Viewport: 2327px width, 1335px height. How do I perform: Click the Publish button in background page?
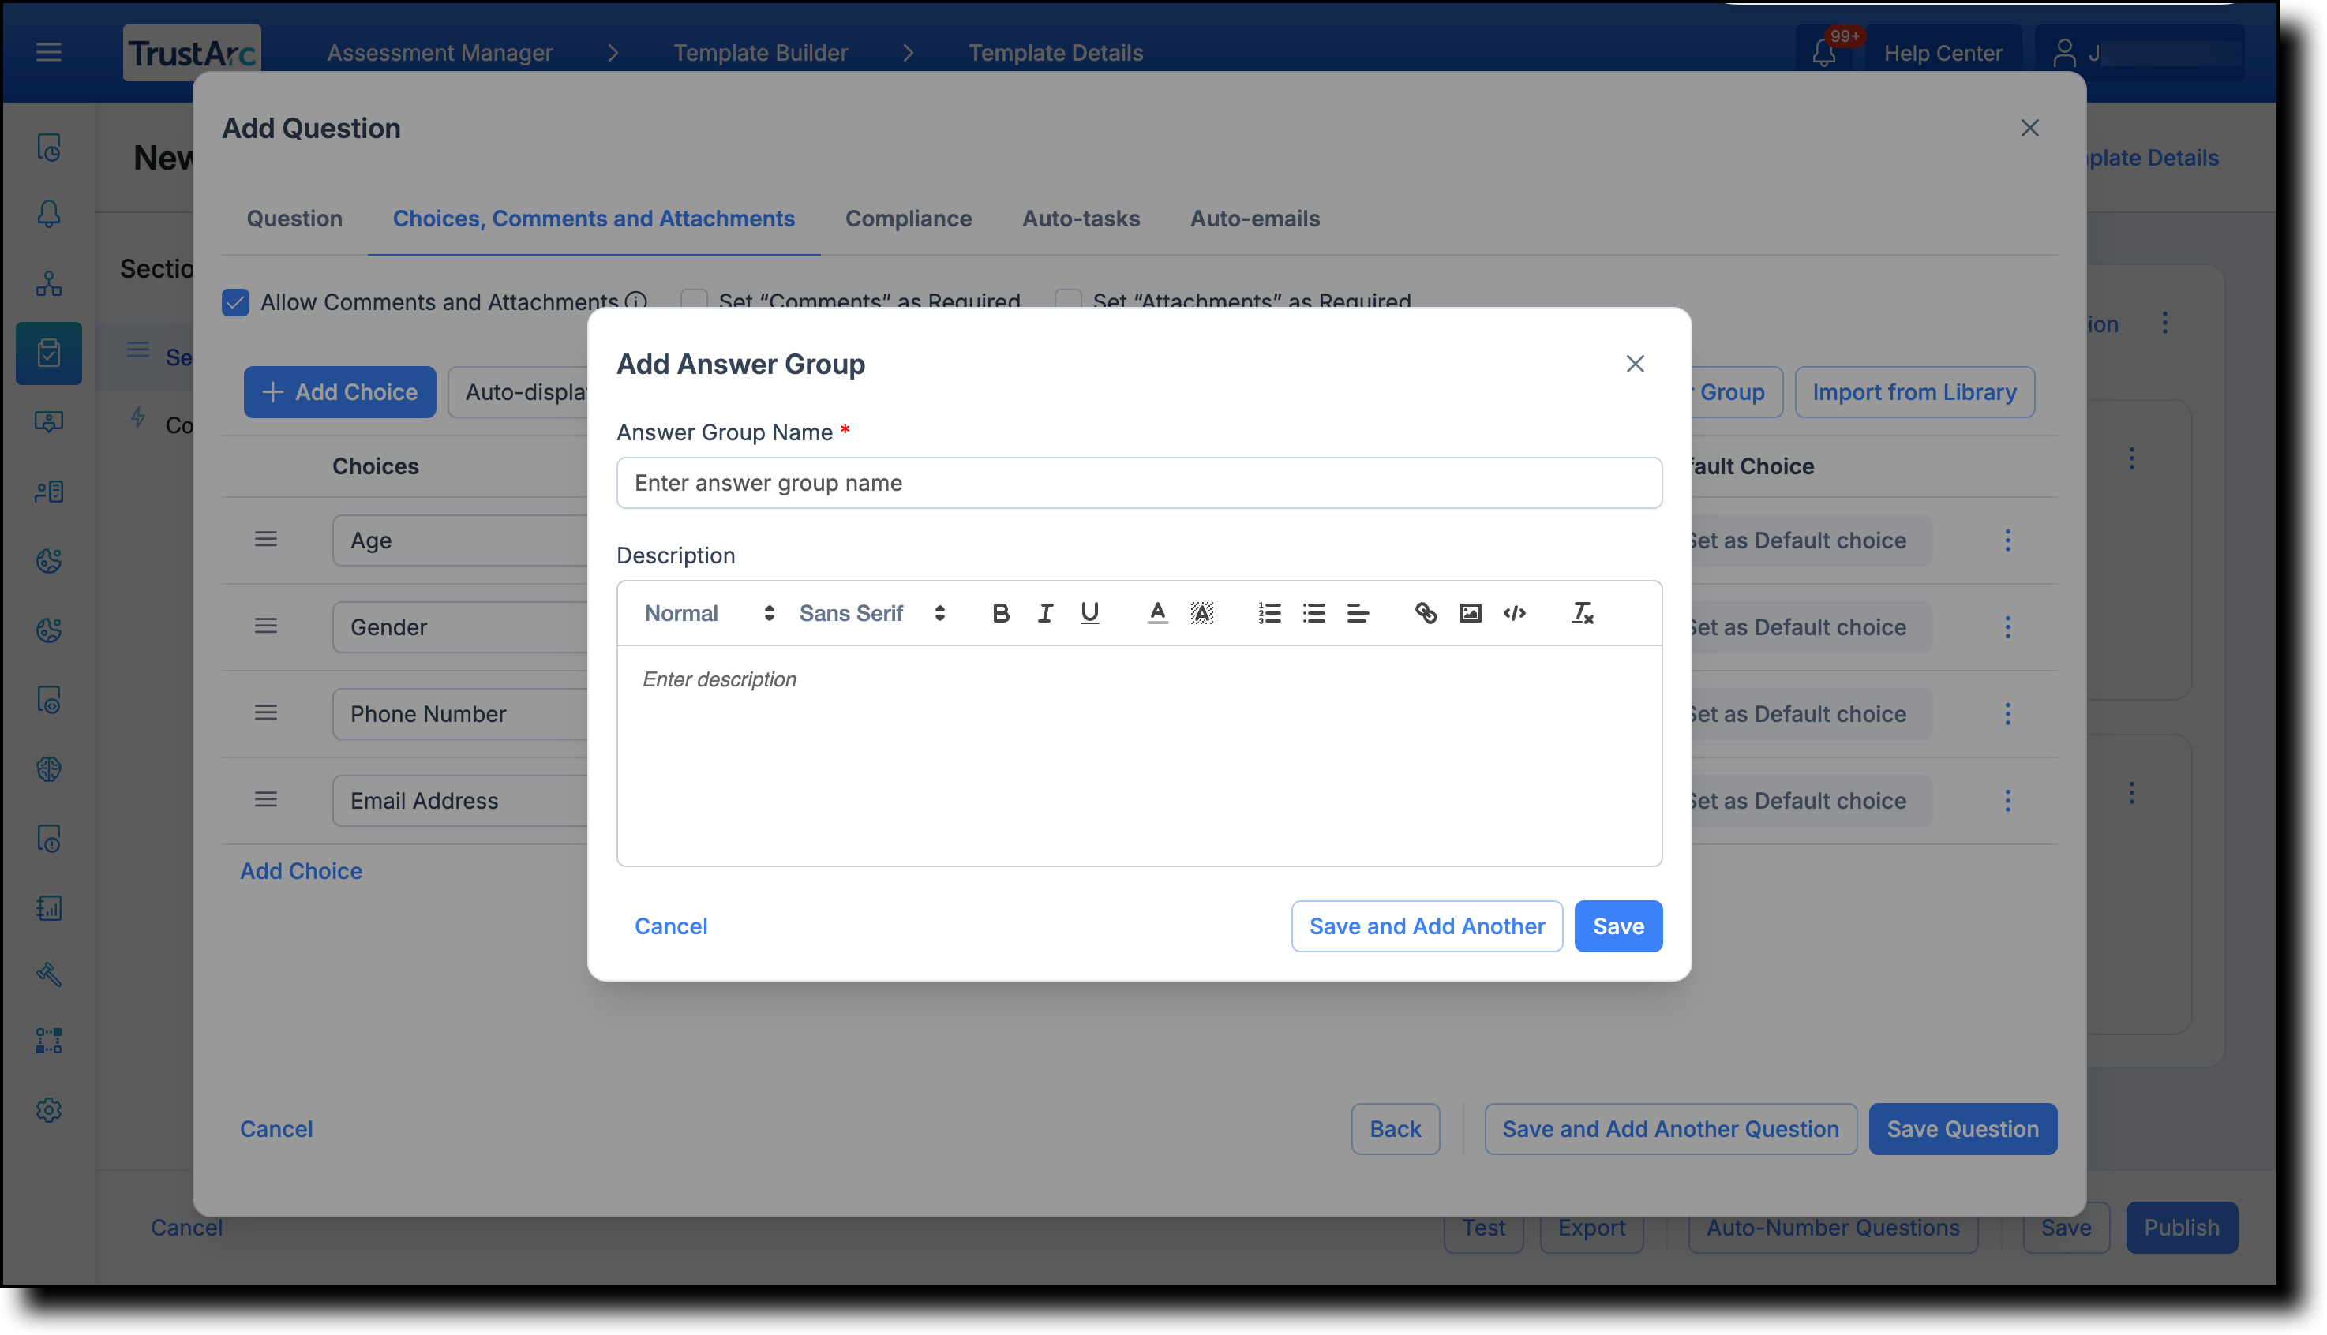[x=2180, y=1227]
